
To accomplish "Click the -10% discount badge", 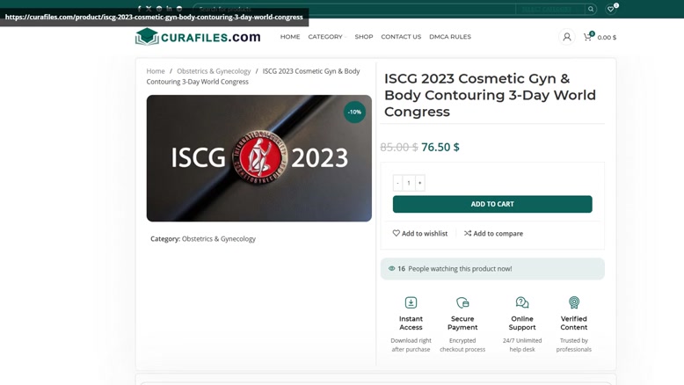I will [354, 112].
